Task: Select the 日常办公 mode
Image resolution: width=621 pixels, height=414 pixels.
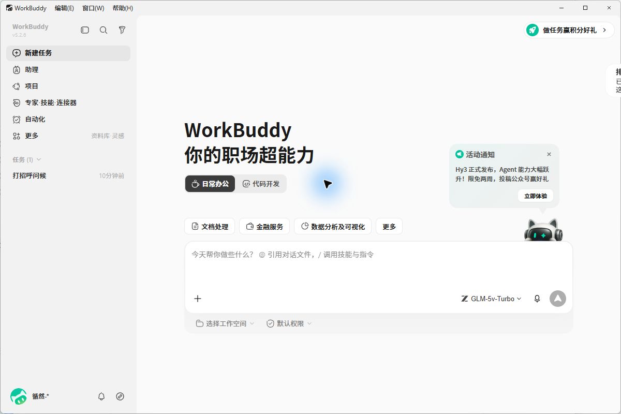Action: coord(210,184)
